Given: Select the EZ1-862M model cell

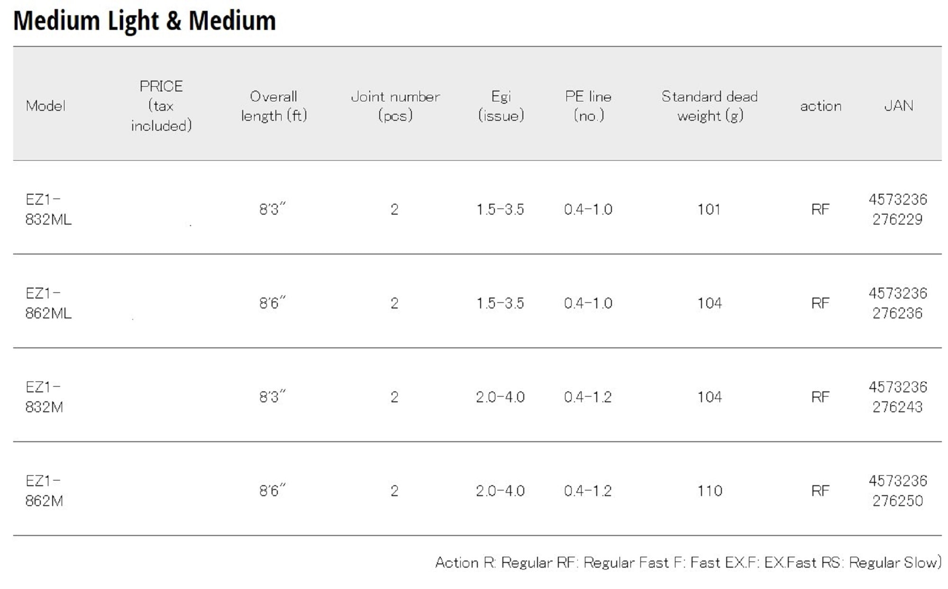Looking at the screenshot, I should click(44, 490).
